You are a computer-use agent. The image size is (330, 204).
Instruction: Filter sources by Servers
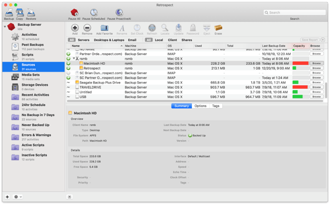84,40
